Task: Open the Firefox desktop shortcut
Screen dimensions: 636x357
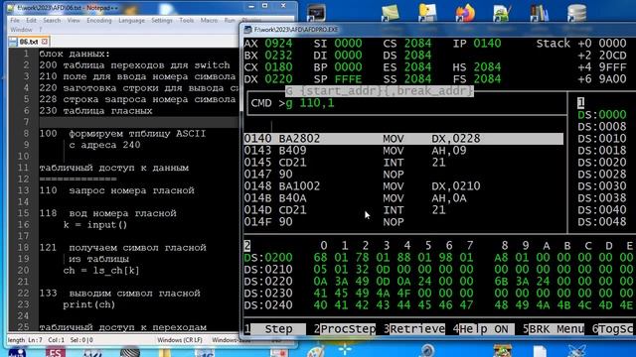Action: [465, 13]
